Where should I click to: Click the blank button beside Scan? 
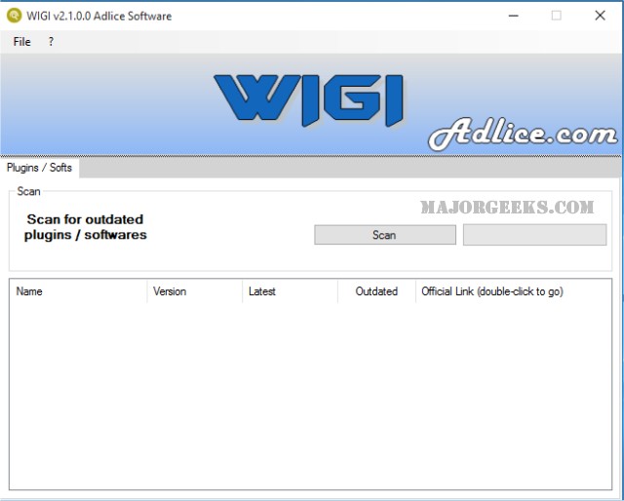(534, 235)
